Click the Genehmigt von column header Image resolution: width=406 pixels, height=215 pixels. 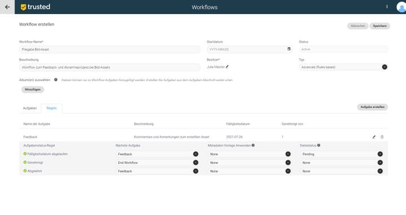coord(292,124)
